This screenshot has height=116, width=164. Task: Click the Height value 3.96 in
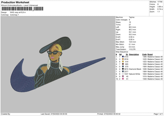[160, 7]
